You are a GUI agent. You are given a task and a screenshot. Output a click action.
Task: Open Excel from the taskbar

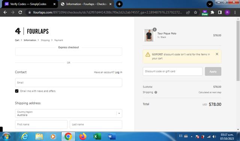pos(97,136)
